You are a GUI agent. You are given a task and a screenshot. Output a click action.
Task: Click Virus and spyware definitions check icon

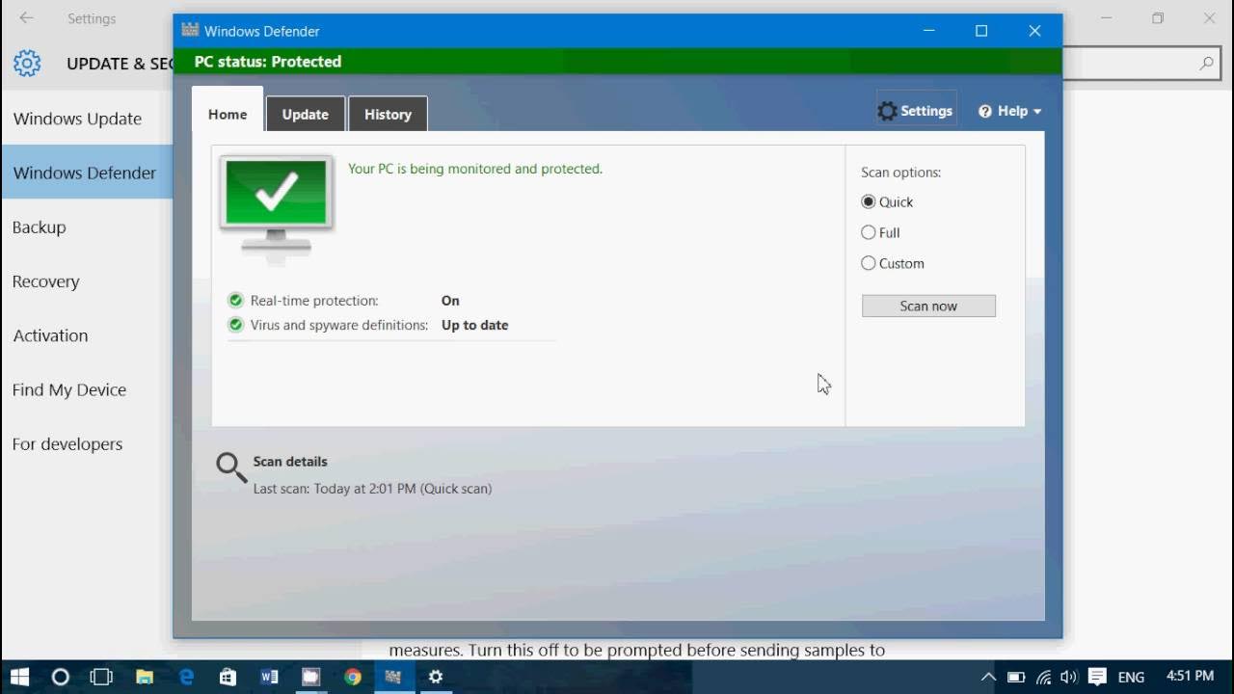(x=235, y=325)
